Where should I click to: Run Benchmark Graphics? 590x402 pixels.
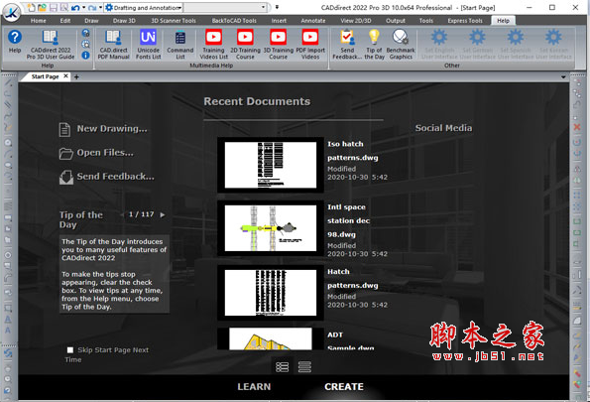(x=401, y=44)
